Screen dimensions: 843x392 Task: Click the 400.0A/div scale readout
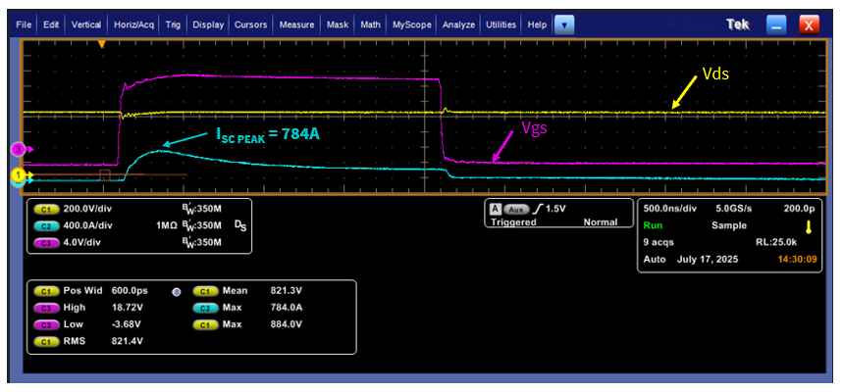[87, 225]
